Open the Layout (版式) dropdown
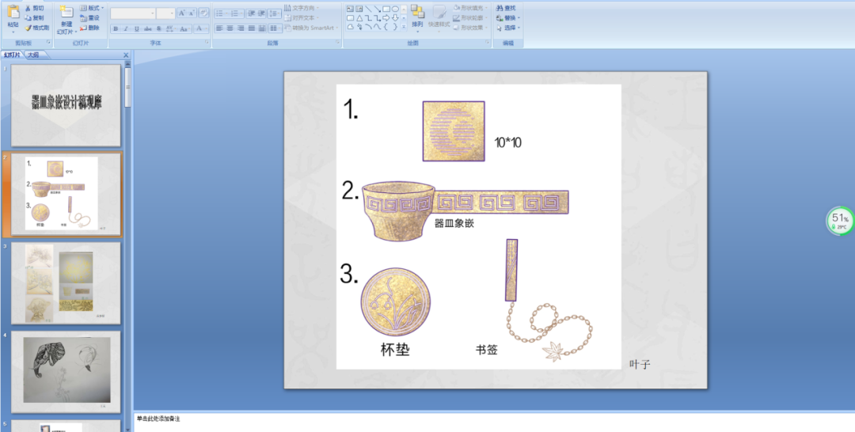The image size is (855, 432). click(x=92, y=8)
